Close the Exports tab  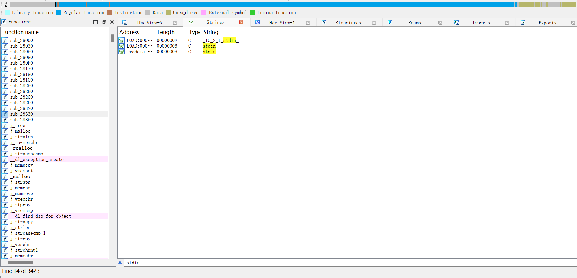(573, 23)
